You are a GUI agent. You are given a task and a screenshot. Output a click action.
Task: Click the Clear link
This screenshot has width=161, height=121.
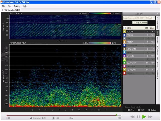pos(71,118)
